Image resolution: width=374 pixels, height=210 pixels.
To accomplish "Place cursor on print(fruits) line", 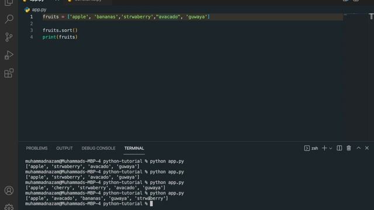I will (x=60, y=37).
